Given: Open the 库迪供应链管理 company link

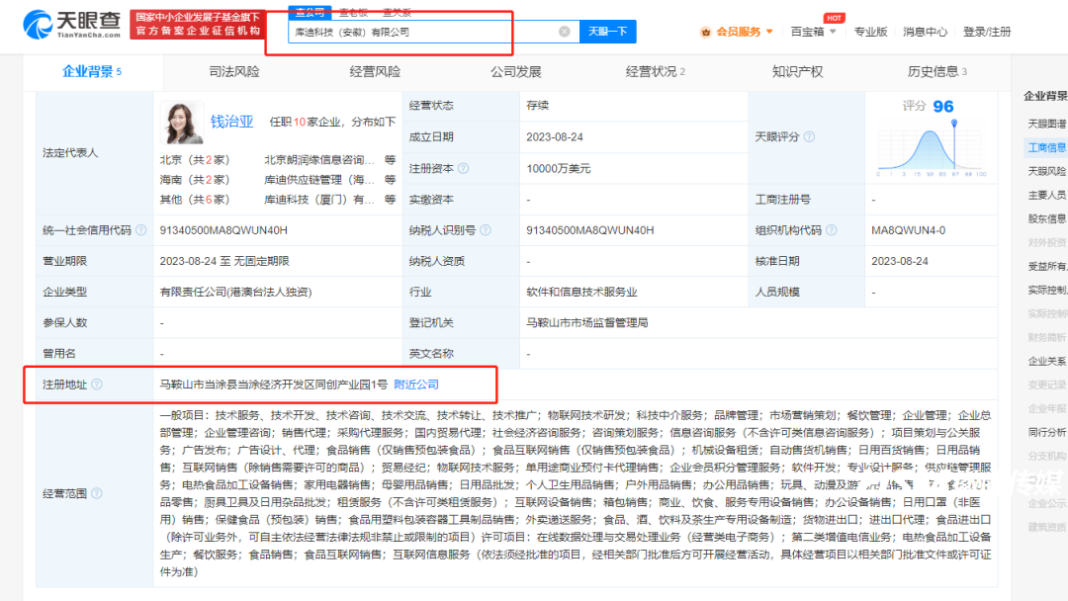Looking at the screenshot, I should (x=319, y=180).
